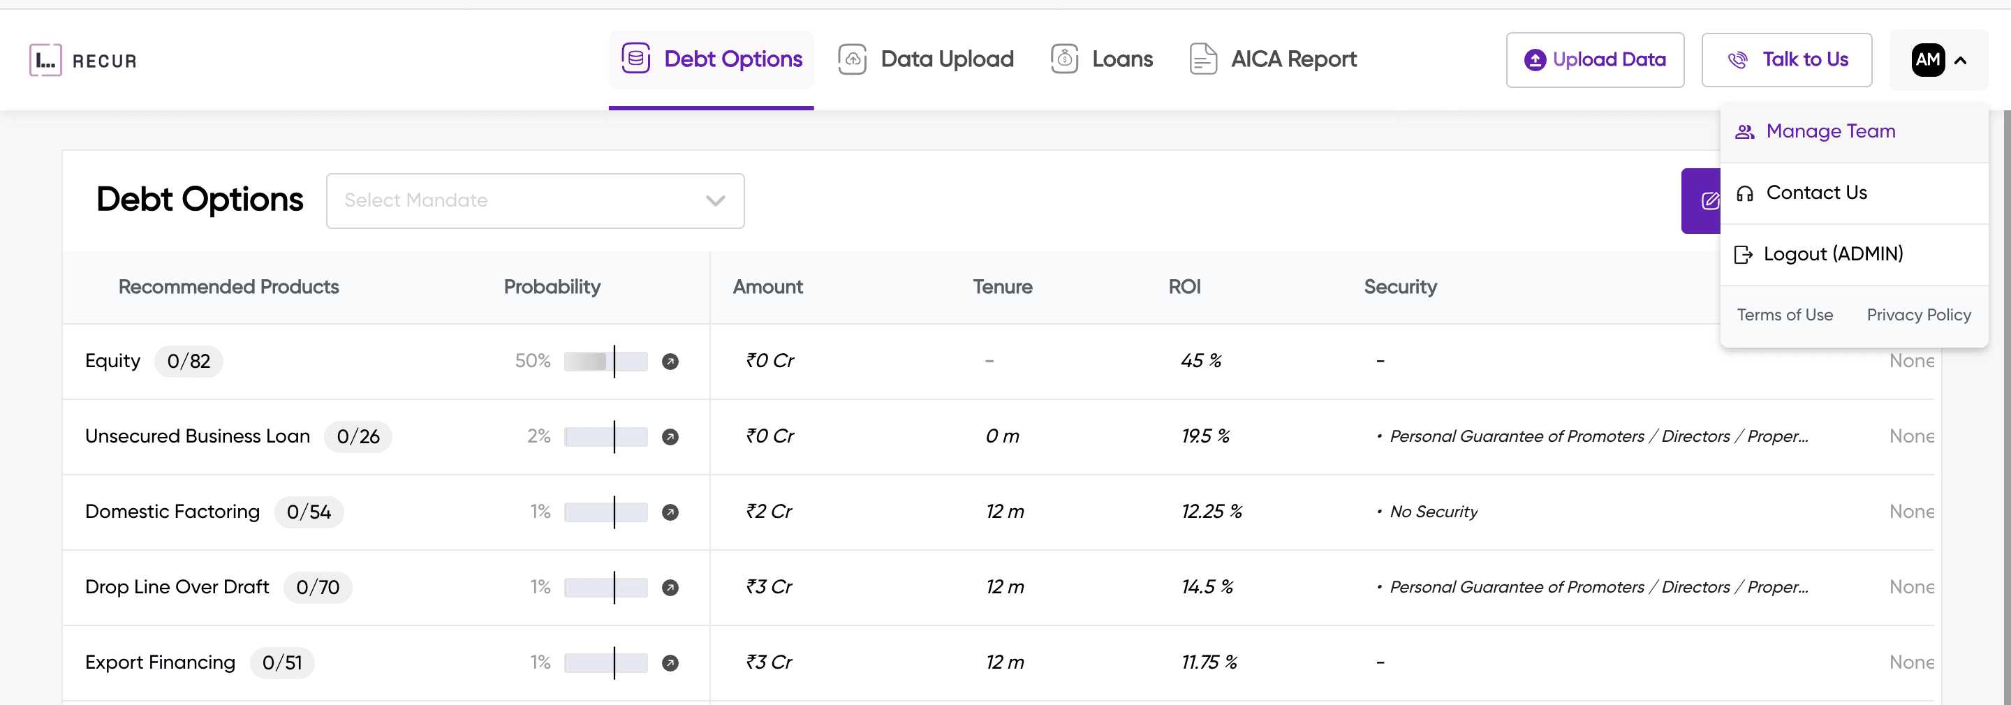Open the Privacy Policy page
2011x705 pixels.
[1919, 315]
